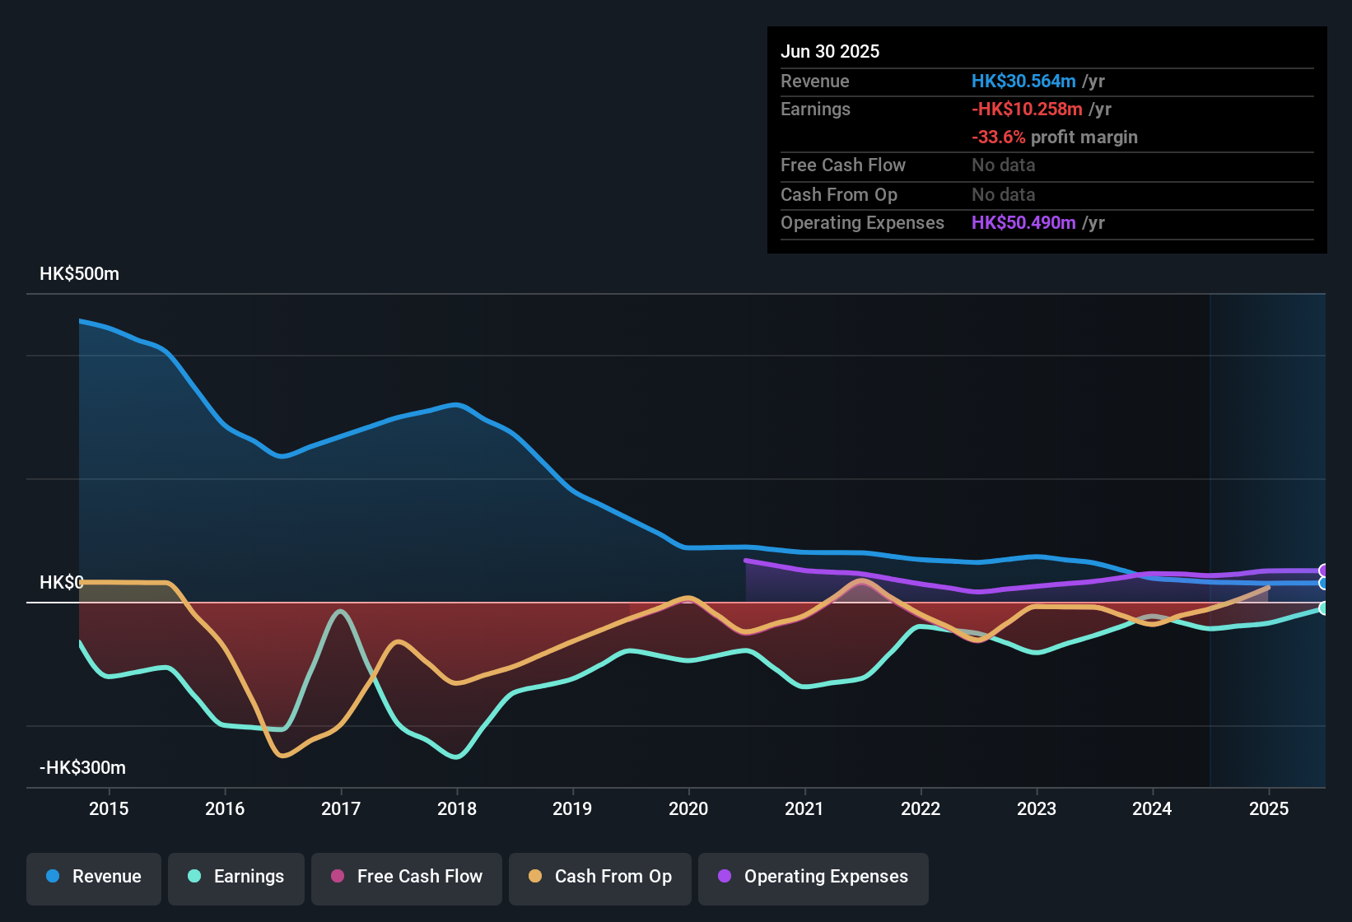This screenshot has width=1352, height=922.
Task: Click the Operating Expenses endpoint marker
Action: [x=1324, y=570]
